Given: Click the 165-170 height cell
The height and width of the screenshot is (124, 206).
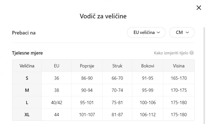Looking at the screenshot, I should [179, 78].
